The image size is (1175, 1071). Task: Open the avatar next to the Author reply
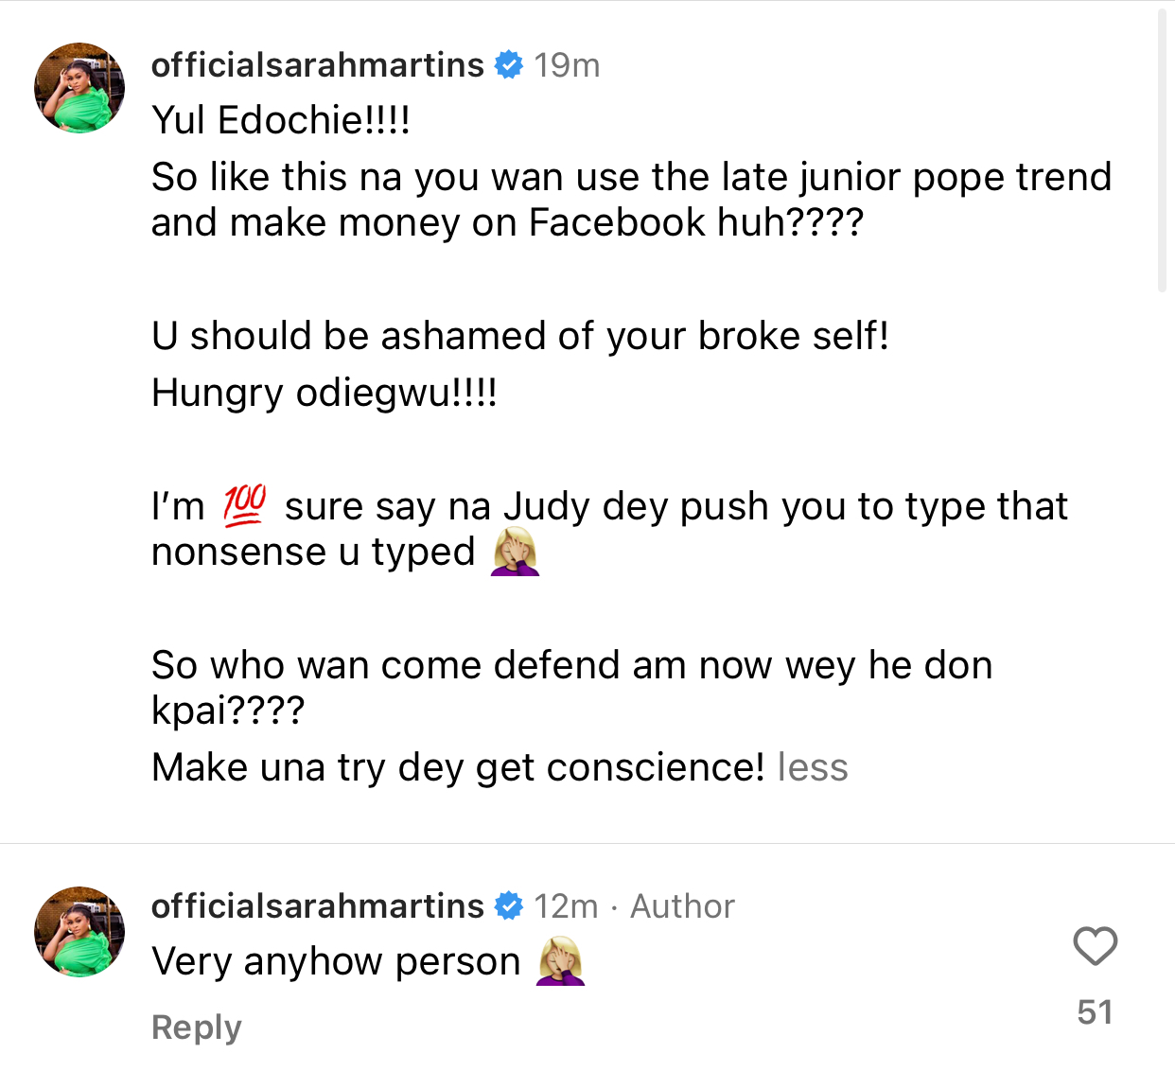pyautogui.click(x=79, y=932)
